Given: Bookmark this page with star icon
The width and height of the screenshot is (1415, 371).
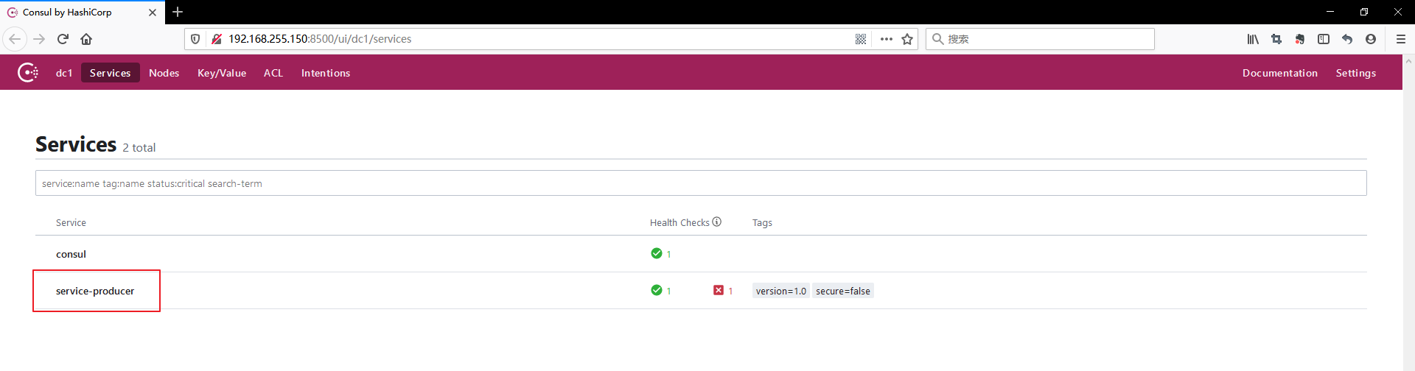Looking at the screenshot, I should (907, 39).
